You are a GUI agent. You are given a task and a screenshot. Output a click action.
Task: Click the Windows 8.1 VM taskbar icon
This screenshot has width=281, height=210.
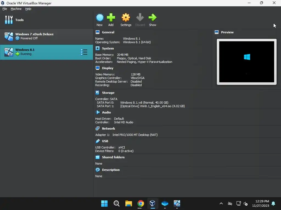pos(177,203)
